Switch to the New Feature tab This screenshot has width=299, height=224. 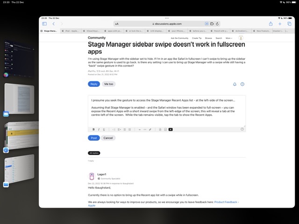[x=263, y=31]
